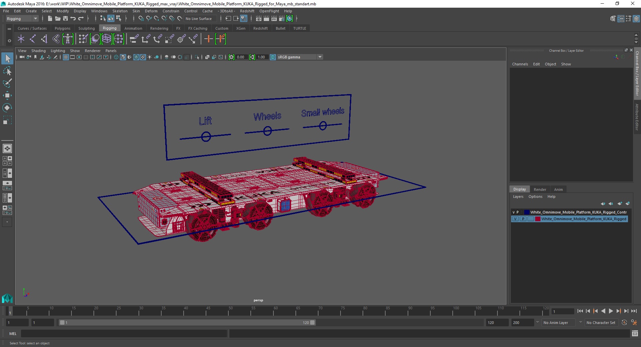641x347 pixels.
Task: Open the shelf tab list menu button
Action: 9,29
